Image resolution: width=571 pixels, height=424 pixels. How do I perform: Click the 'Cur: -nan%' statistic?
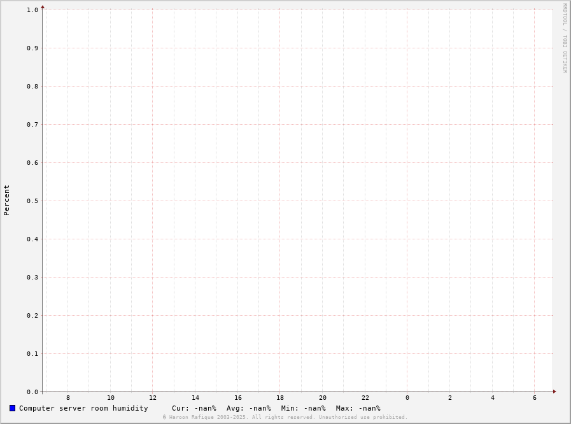point(194,408)
